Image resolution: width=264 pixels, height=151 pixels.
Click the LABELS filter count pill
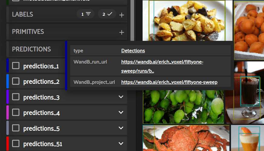tap(85, 14)
